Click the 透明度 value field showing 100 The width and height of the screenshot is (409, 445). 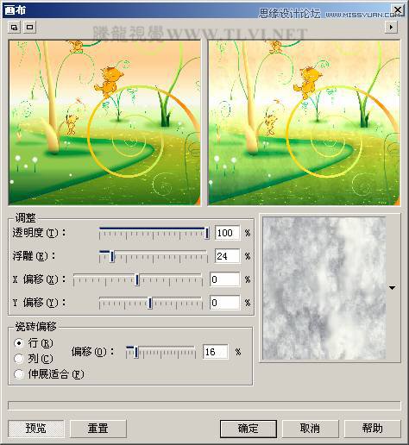(x=227, y=233)
